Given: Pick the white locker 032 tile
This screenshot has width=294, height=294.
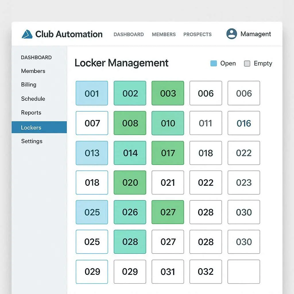Looking at the screenshot, I should (x=206, y=272).
